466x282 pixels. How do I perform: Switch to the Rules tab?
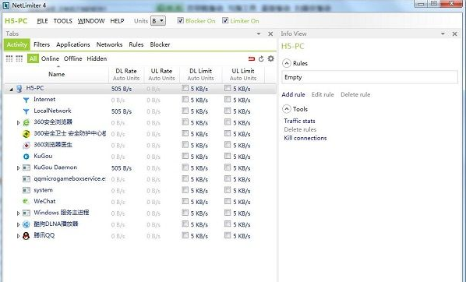[136, 44]
